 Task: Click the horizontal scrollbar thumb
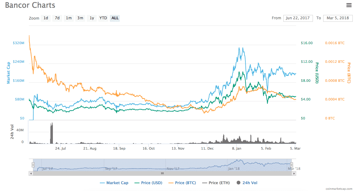[x=162, y=173]
